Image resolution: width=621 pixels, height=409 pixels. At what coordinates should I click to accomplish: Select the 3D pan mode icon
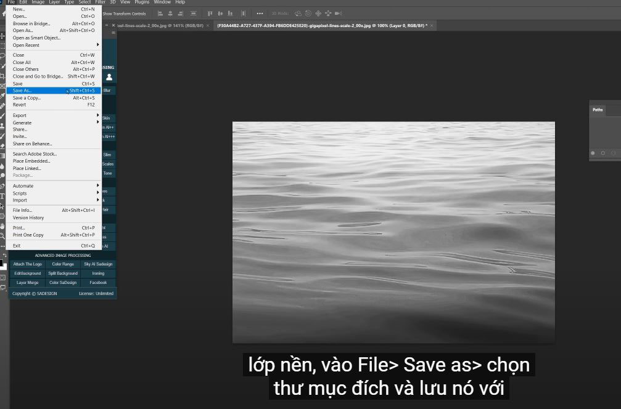(318, 14)
